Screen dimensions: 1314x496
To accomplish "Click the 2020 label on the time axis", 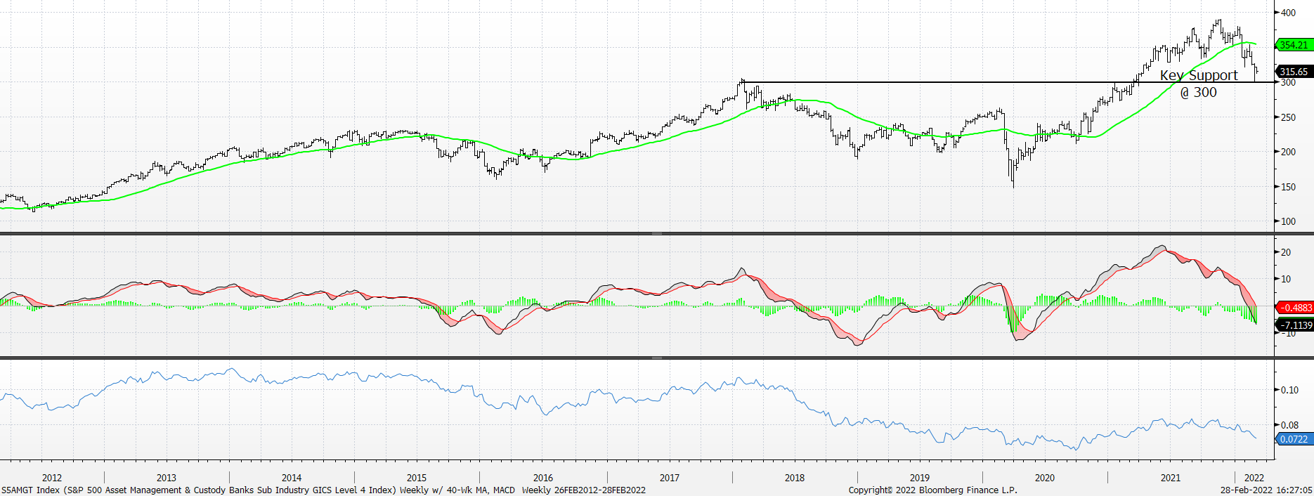I will point(1045,478).
